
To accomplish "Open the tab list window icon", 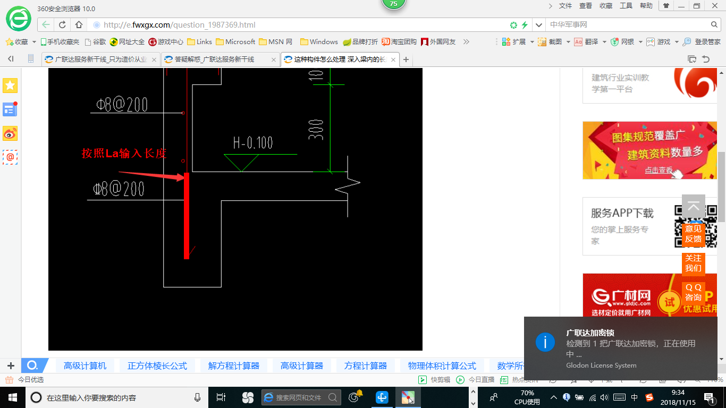I will [692, 59].
